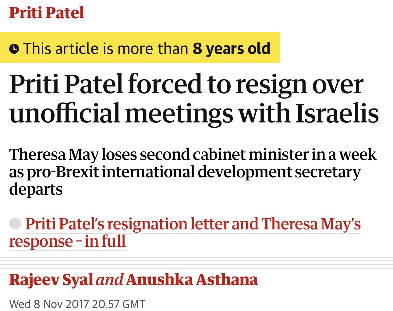Open Anushka Asthana's author page
The height and width of the screenshot is (311, 393).
pos(192,280)
